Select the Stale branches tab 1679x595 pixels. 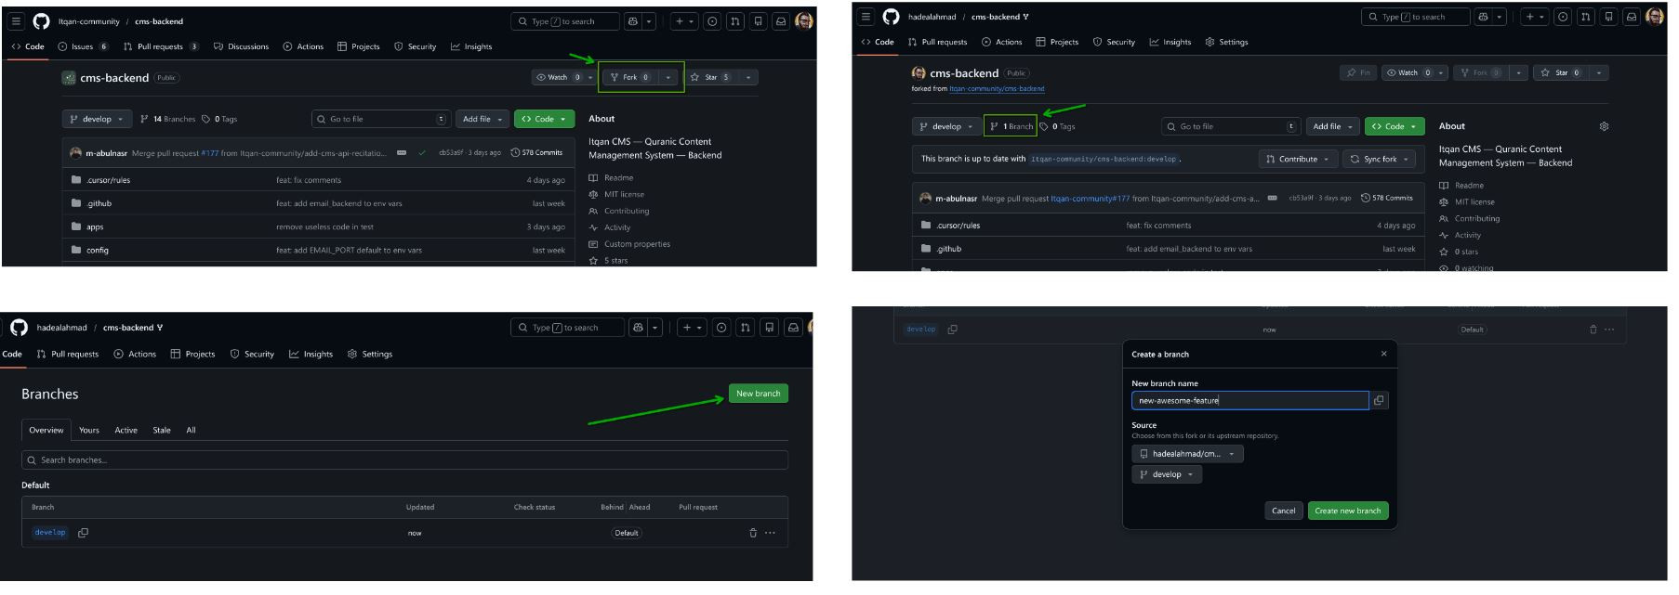coord(162,430)
